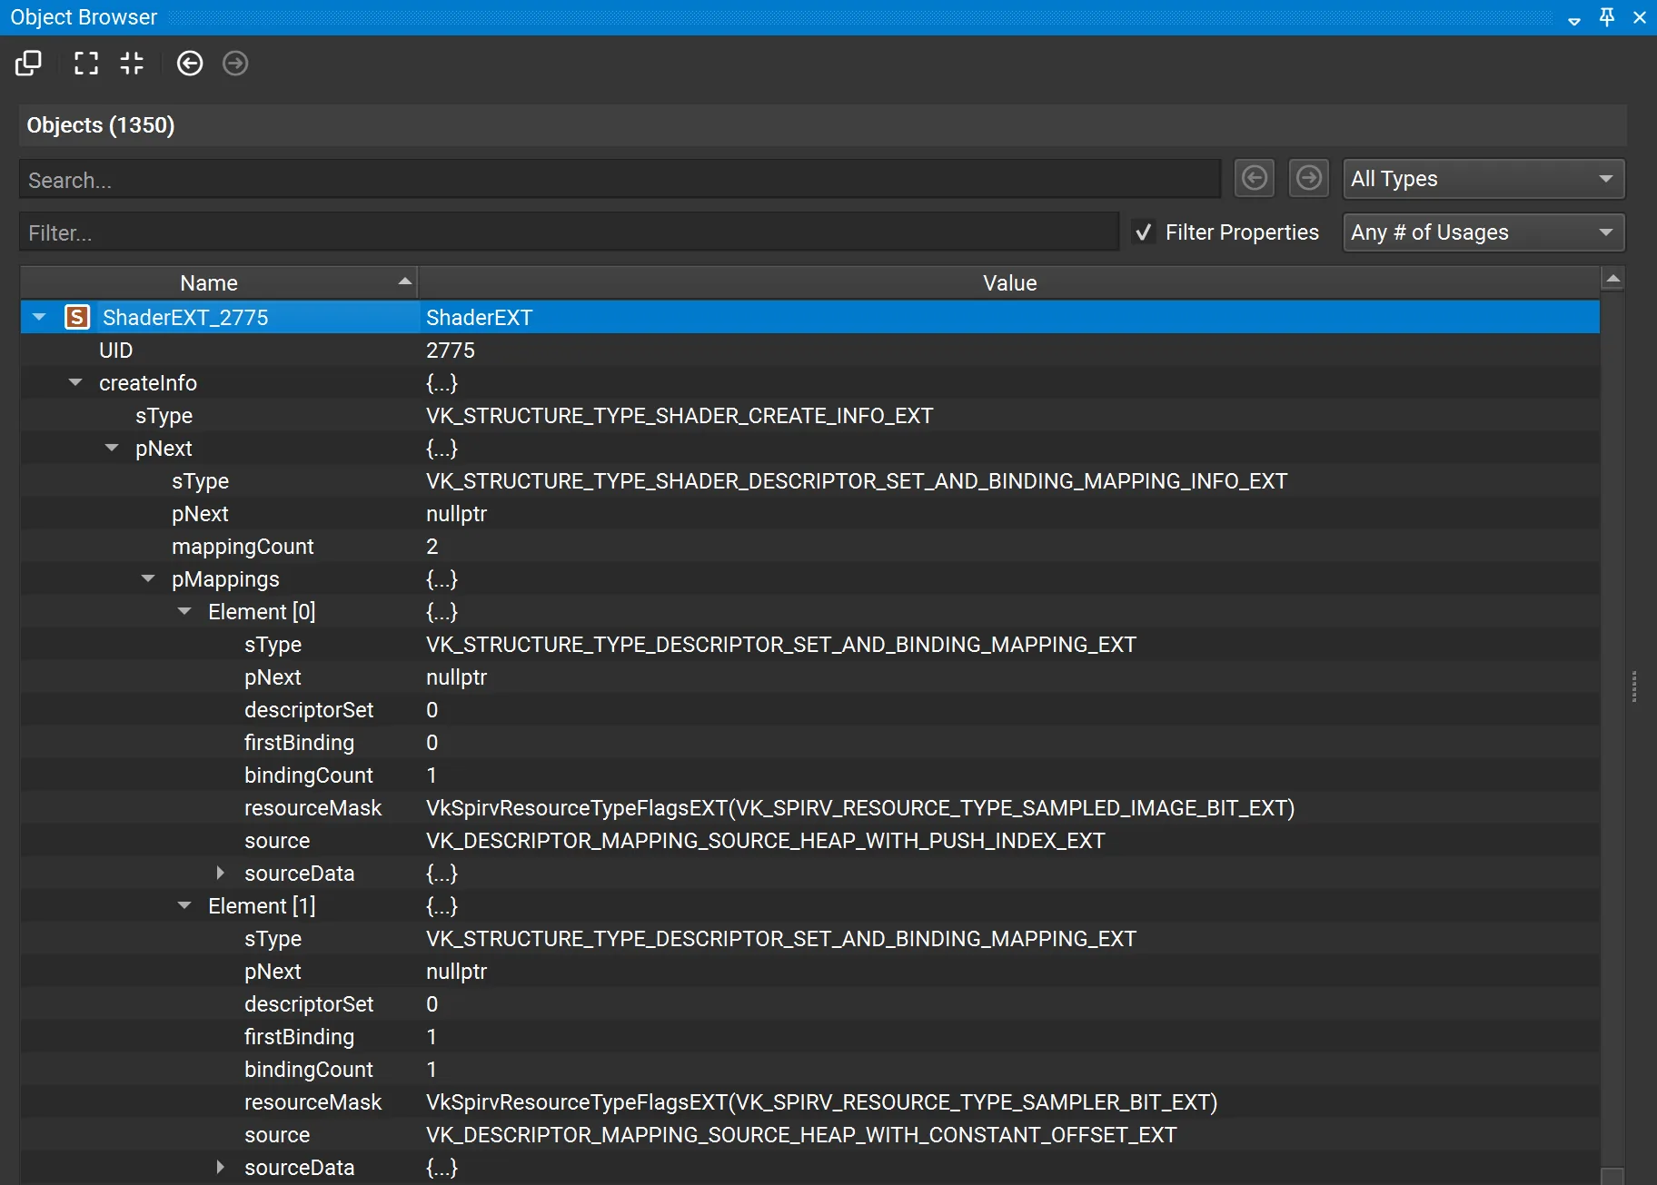Select sType row under Element [0]
The width and height of the screenshot is (1657, 1185).
click(809, 644)
